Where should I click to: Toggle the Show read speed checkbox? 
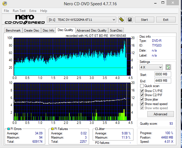(x=142, y=104)
